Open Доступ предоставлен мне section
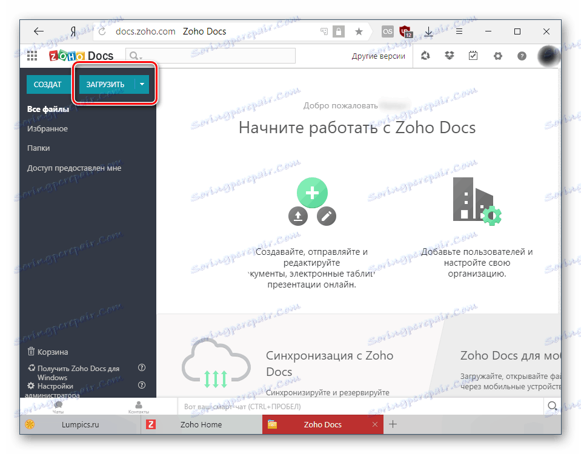 point(74,168)
